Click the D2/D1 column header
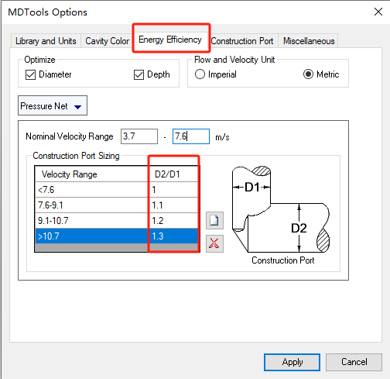Screen dimensions: 390x379 click(173, 174)
